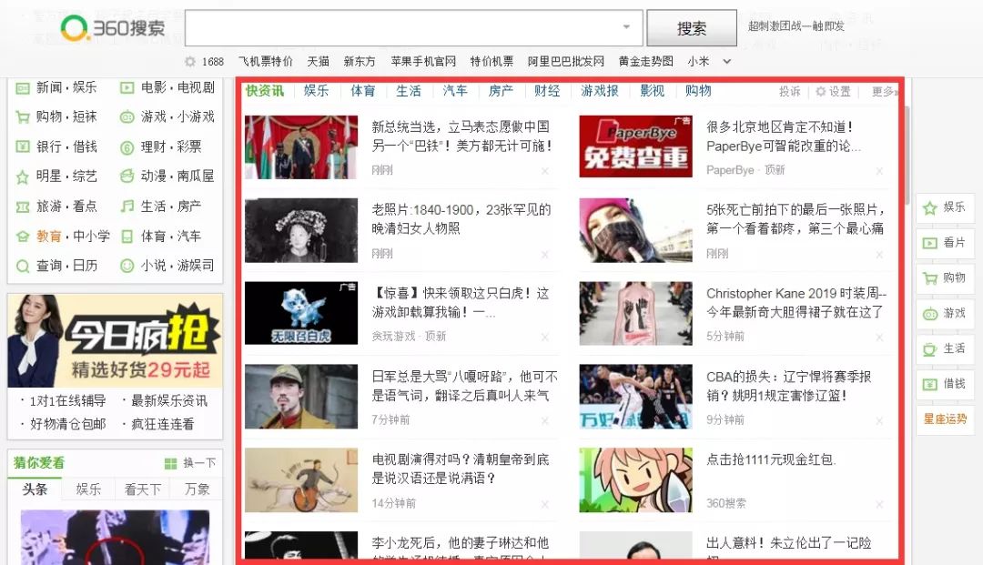Open the 天猫 quick link
The width and height of the screenshot is (983, 565).
coord(318,61)
